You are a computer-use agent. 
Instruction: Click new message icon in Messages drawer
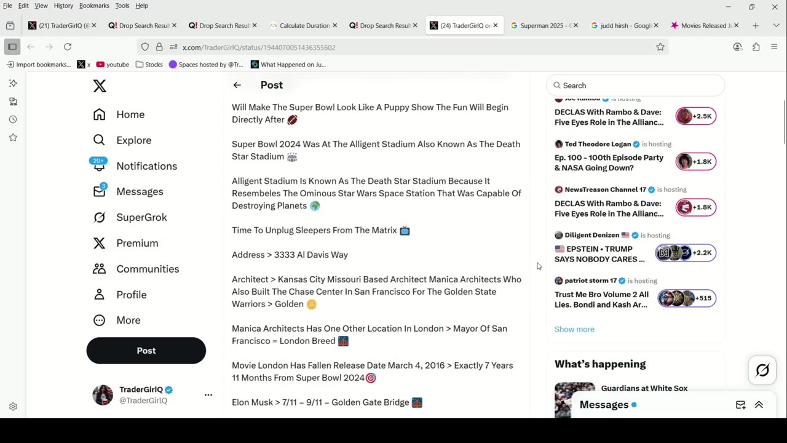[x=740, y=405]
